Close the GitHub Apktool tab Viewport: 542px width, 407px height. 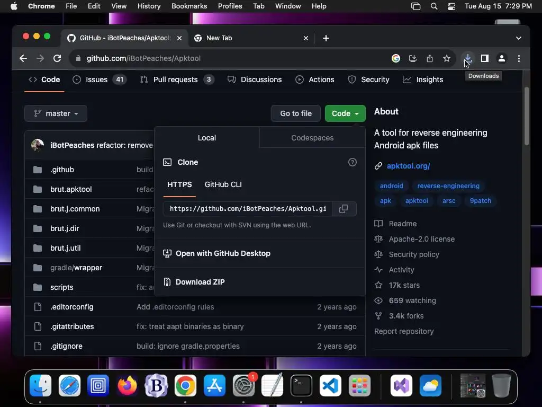179,38
